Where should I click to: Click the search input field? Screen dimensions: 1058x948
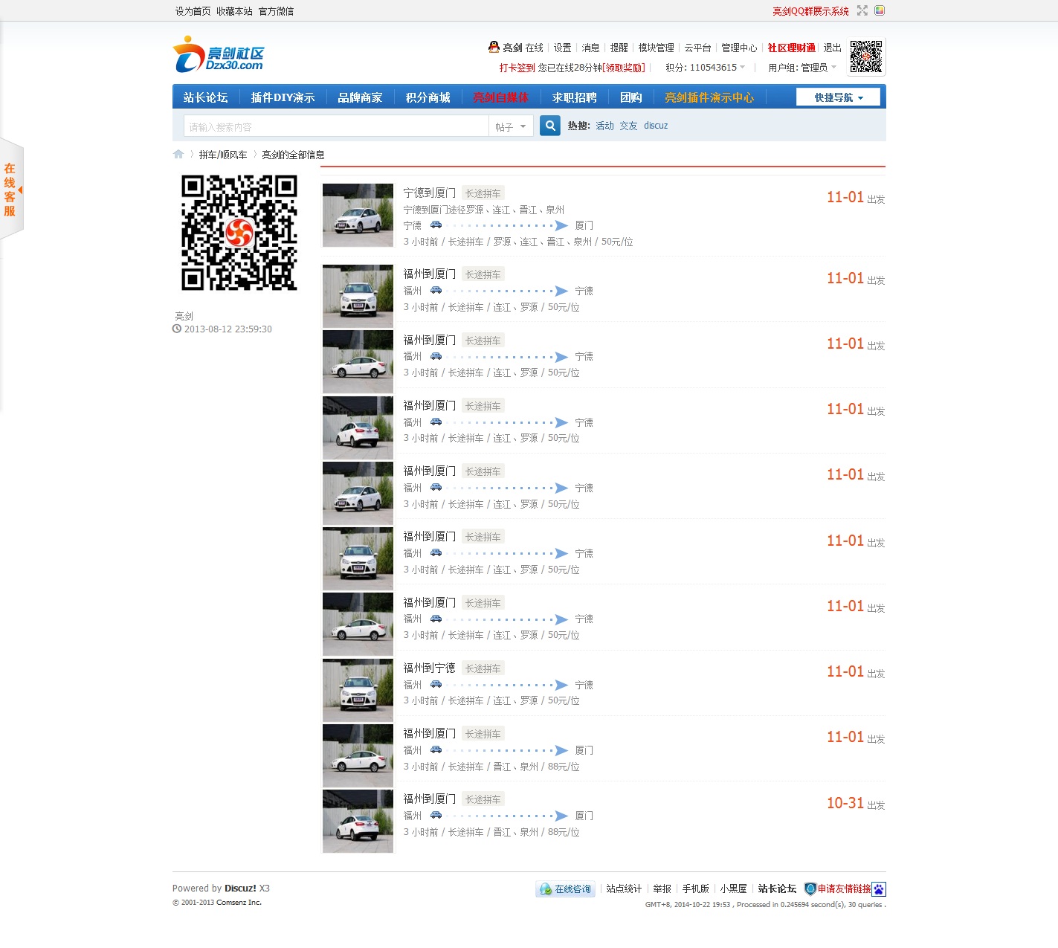336,126
